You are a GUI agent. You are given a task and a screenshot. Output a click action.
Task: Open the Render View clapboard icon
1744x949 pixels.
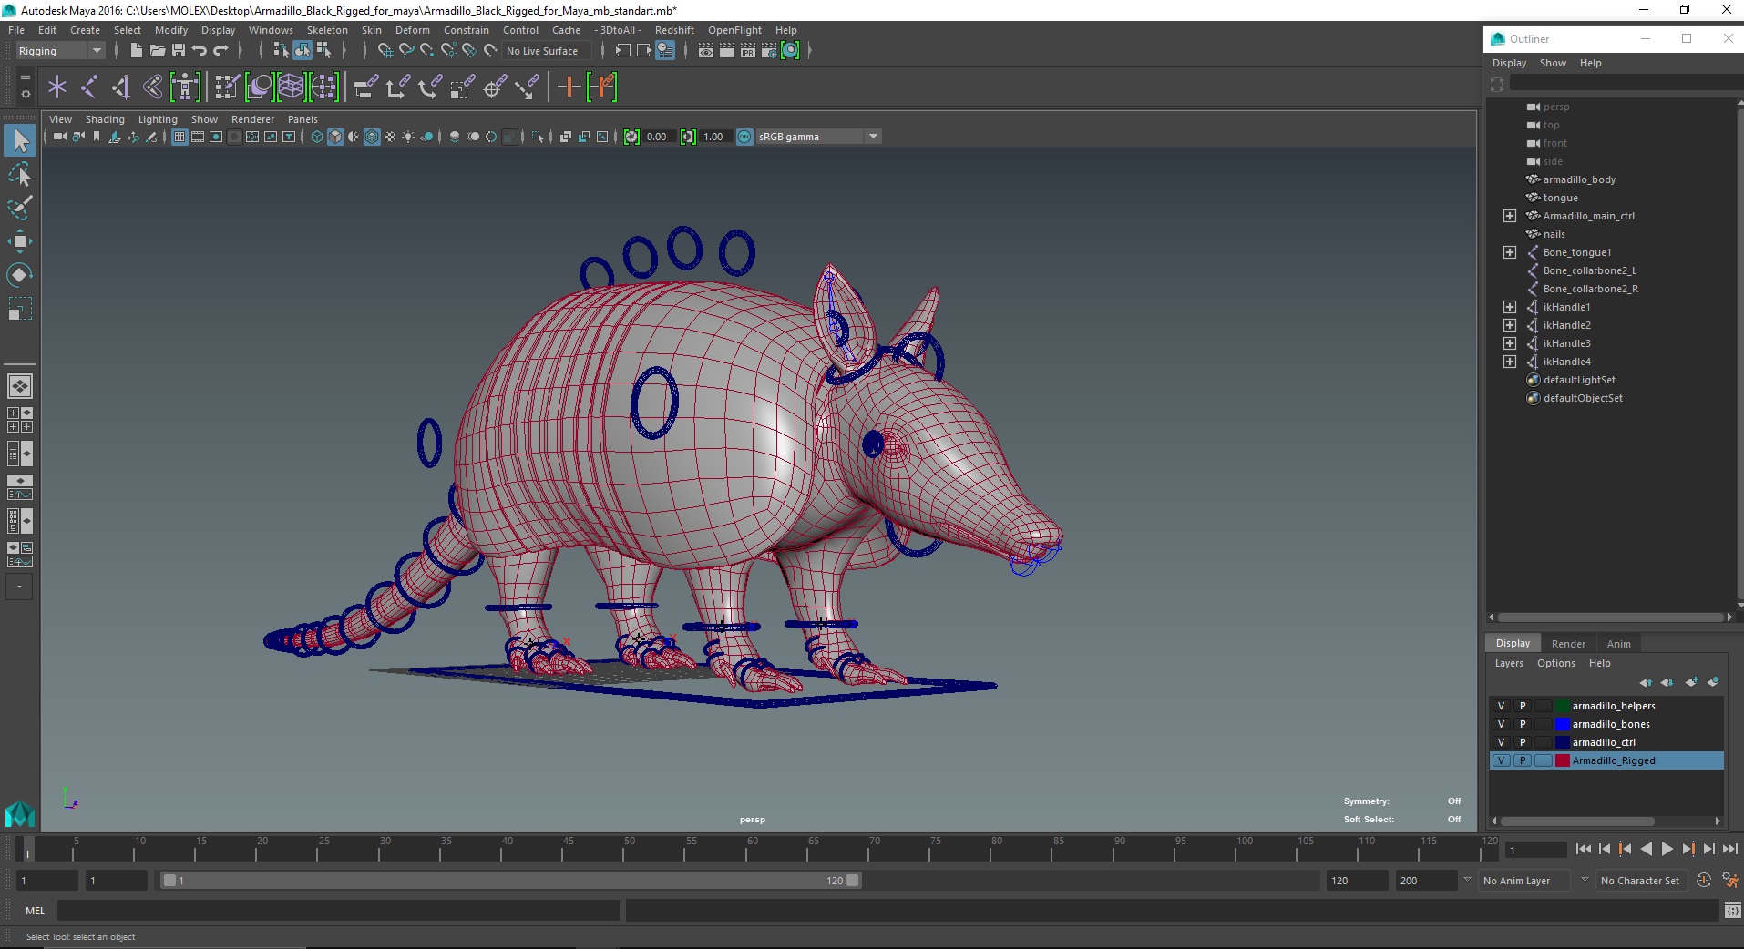click(x=706, y=51)
